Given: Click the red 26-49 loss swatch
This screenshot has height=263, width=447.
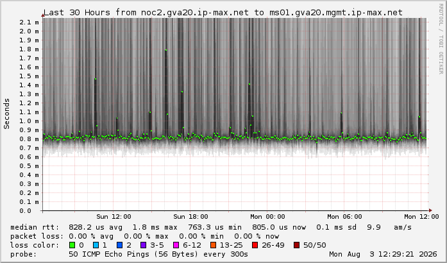Looking at the screenshot, I should (x=255, y=245).
